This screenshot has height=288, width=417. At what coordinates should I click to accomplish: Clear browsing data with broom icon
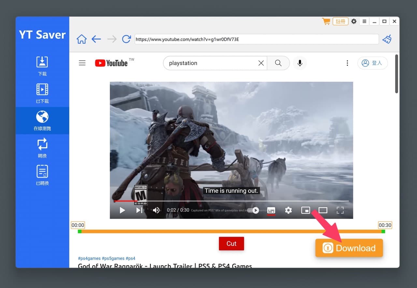point(387,39)
